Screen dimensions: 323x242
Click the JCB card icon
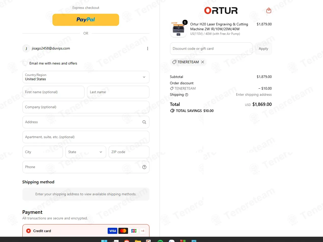[134, 231]
